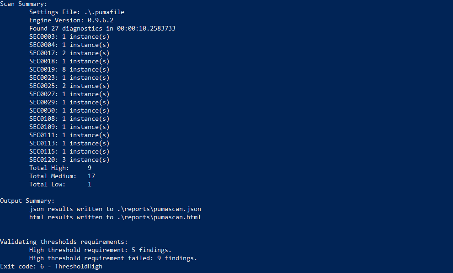This screenshot has width=453, height=273.
Task: Select the SEC0017 two instances line
Action: pos(69,53)
